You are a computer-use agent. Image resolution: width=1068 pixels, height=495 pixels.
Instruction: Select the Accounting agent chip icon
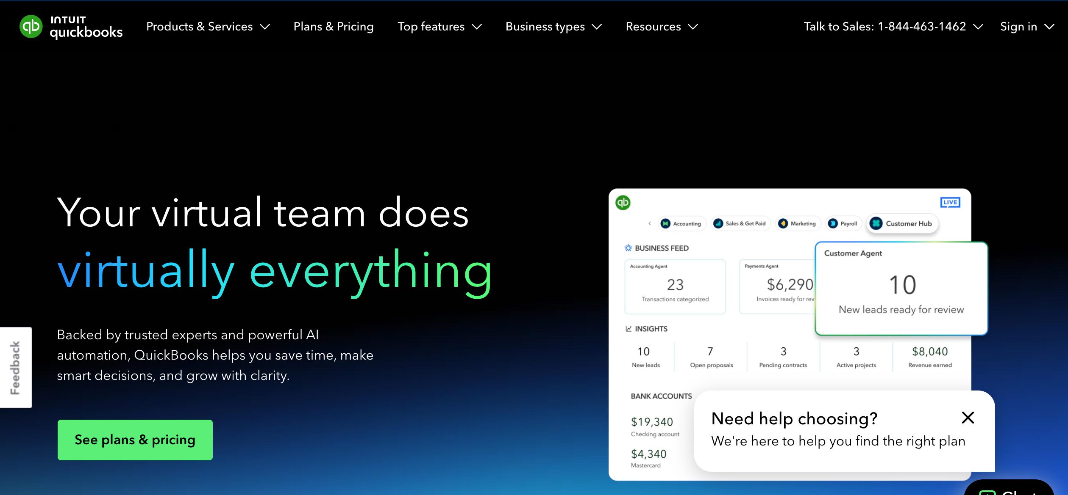pos(665,223)
